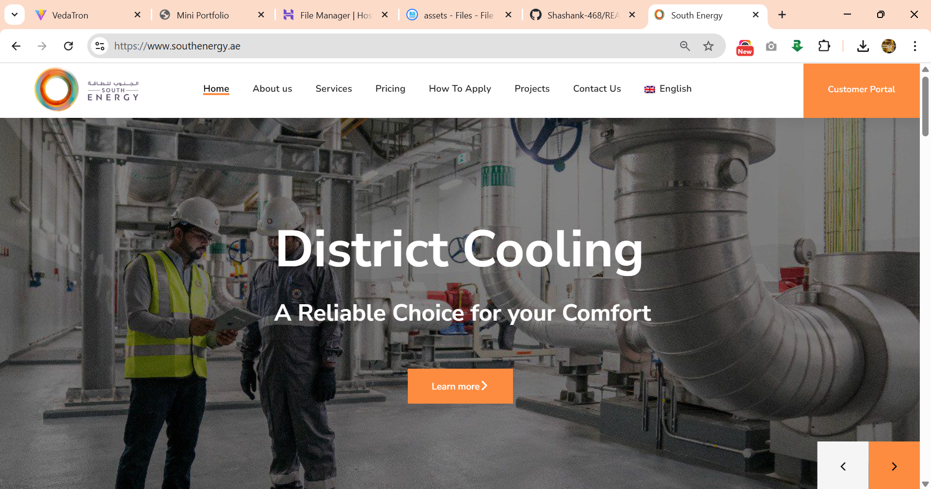Expand the tab search chevron

click(x=15, y=15)
